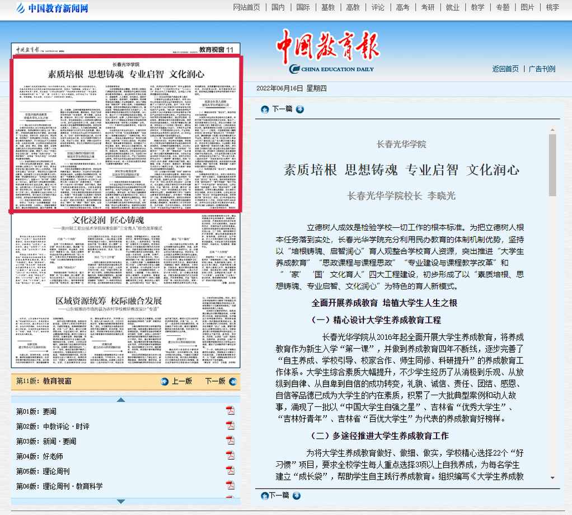
Task: Click subheading （二）多途径推进大学生养成教育工作
Action: click(x=379, y=436)
